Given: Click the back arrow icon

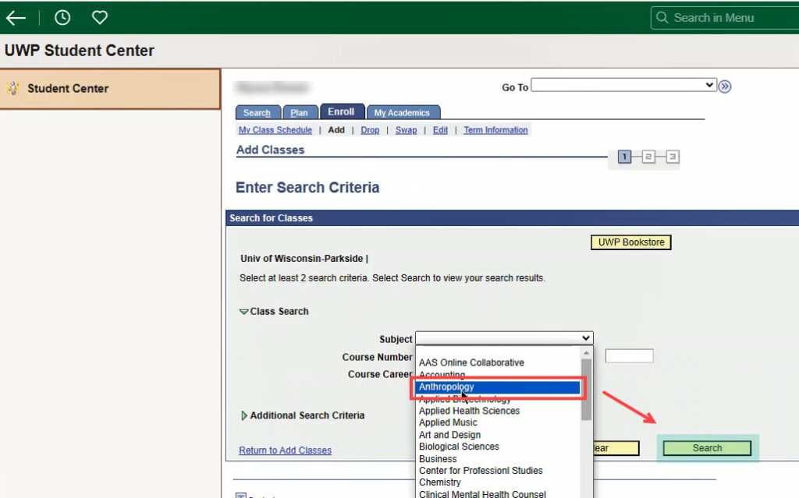Looking at the screenshot, I should (x=16, y=18).
